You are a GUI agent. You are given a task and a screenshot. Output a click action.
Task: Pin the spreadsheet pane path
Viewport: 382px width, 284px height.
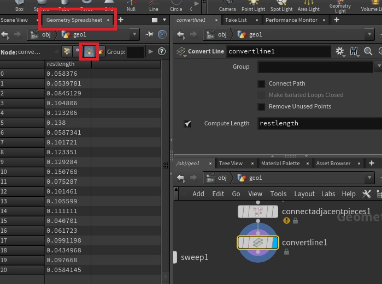click(x=149, y=34)
